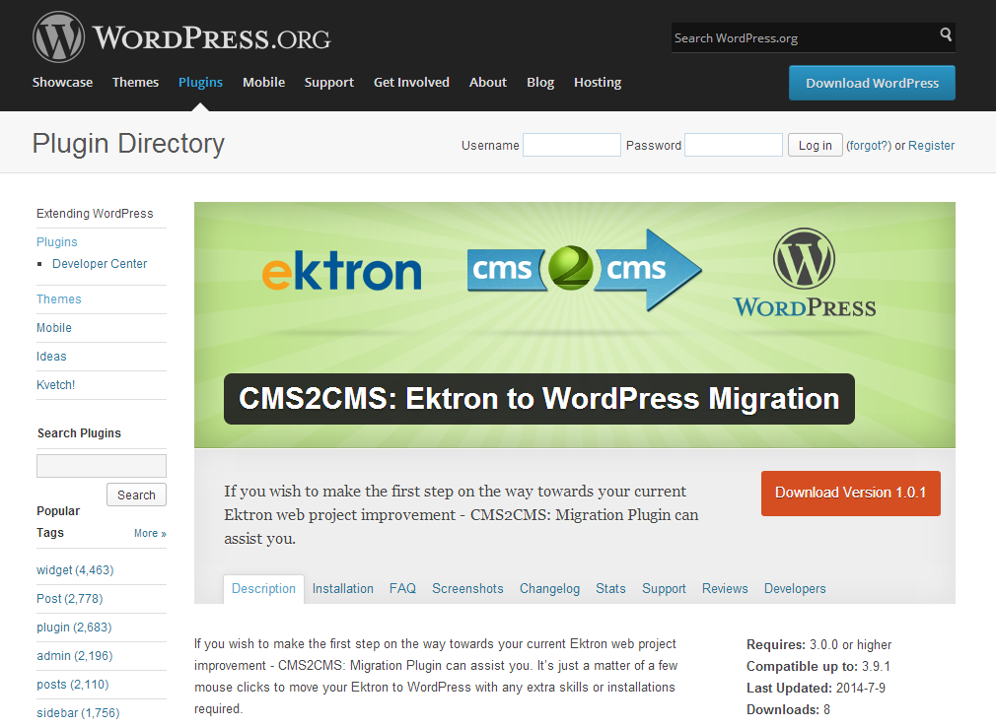Viewport: 996px width, 727px height.
Task: Click the Requires: 3.0.0 or higher text
Action: click(x=819, y=645)
